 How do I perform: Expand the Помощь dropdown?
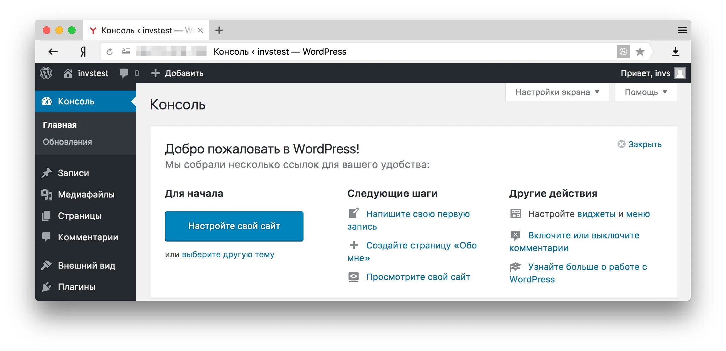click(646, 92)
